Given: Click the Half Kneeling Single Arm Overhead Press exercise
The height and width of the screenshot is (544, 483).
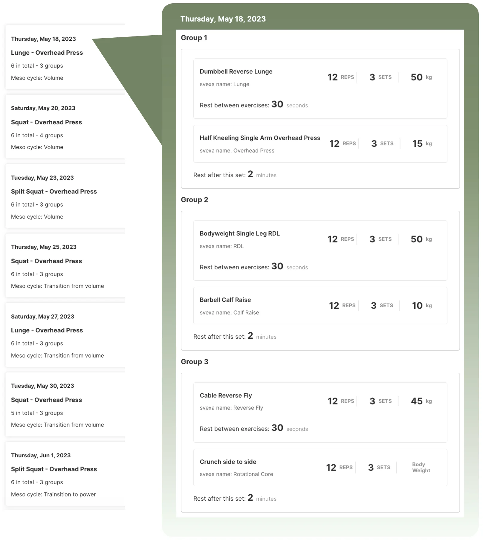Looking at the screenshot, I should (x=260, y=138).
